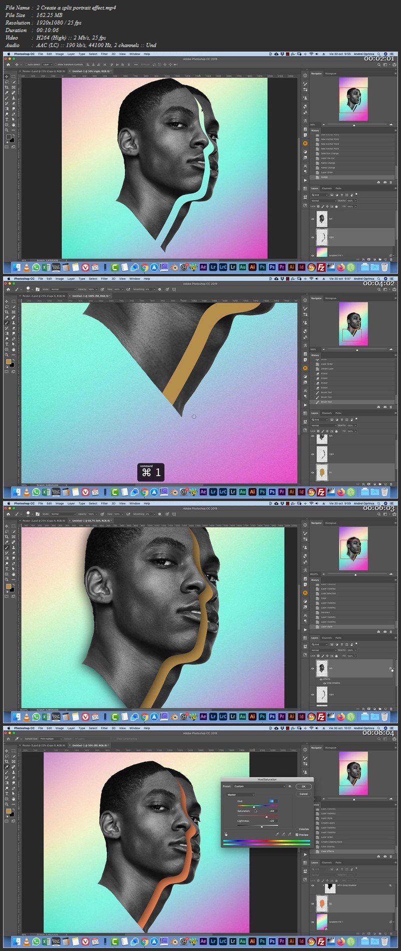Image resolution: width=401 pixels, height=951 pixels.
Task: Select Clone Stamp tool in 00:02:01 frame
Action: pyautogui.click(x=13, y=98)
